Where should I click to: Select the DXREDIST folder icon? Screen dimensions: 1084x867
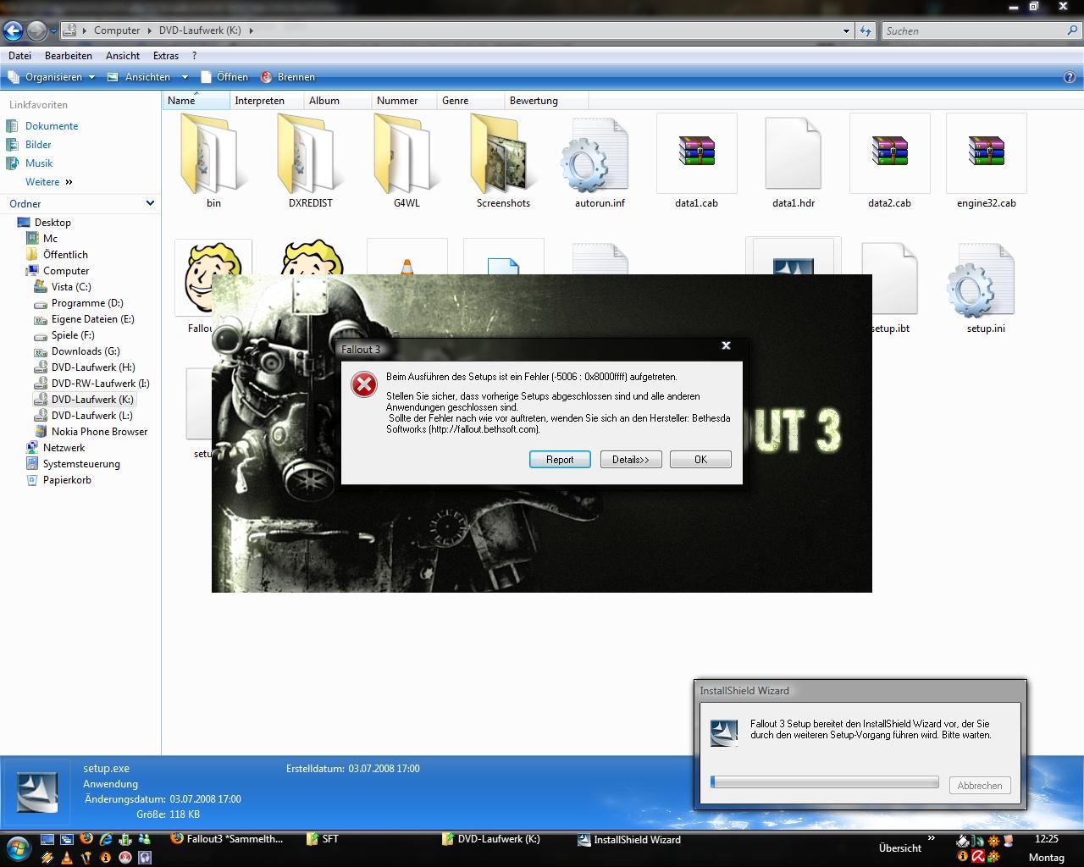point(310,155)
